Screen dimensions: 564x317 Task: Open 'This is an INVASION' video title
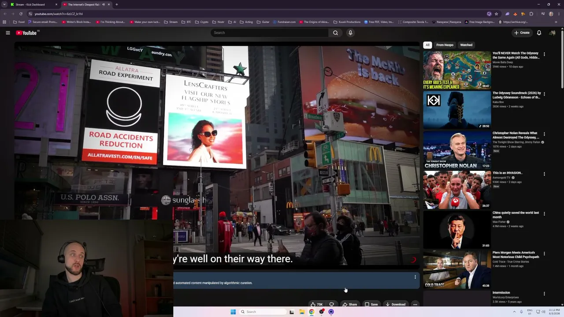507,173
